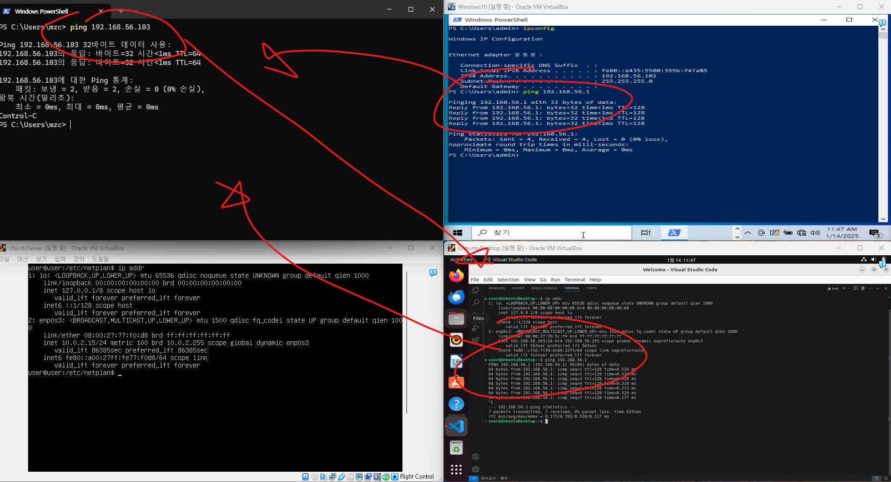Switch to the PROBLEMS panel tab
Viewport: 891px width, 482px height.
[x=497, y=288]
